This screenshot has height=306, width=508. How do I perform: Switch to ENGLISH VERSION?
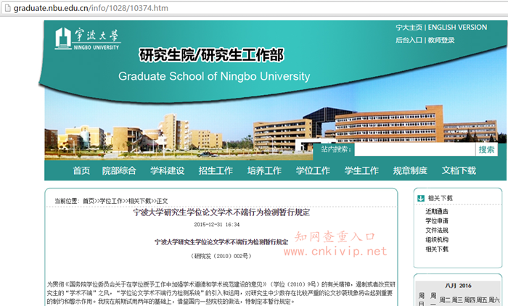tap(457, 28)
